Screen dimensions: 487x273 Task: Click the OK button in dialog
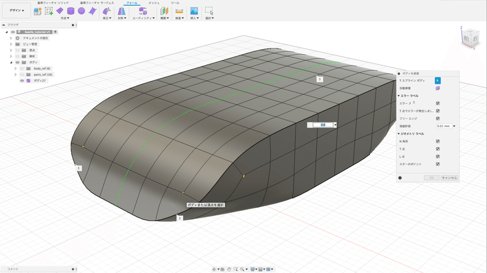point(432,178)
